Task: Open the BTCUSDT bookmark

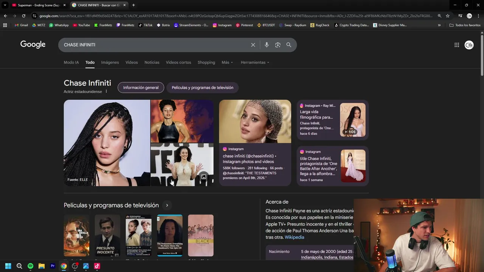Action: pos(266,25)
